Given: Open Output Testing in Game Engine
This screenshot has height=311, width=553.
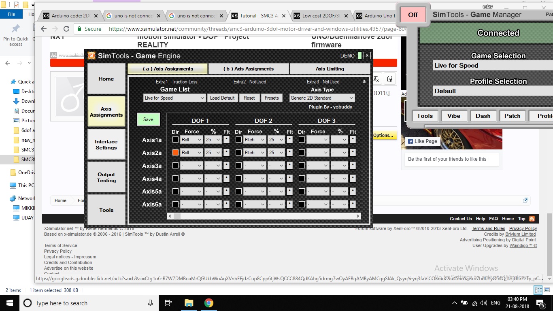Looking at the screenshot, I should pos(106,177).
